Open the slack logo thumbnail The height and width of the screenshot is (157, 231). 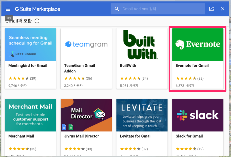click(198, 115)
